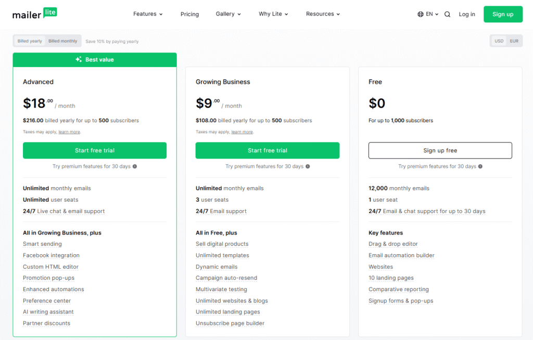Go to the Pricing page
Viewport: 533px width, 340px height.
coord(189,14)
